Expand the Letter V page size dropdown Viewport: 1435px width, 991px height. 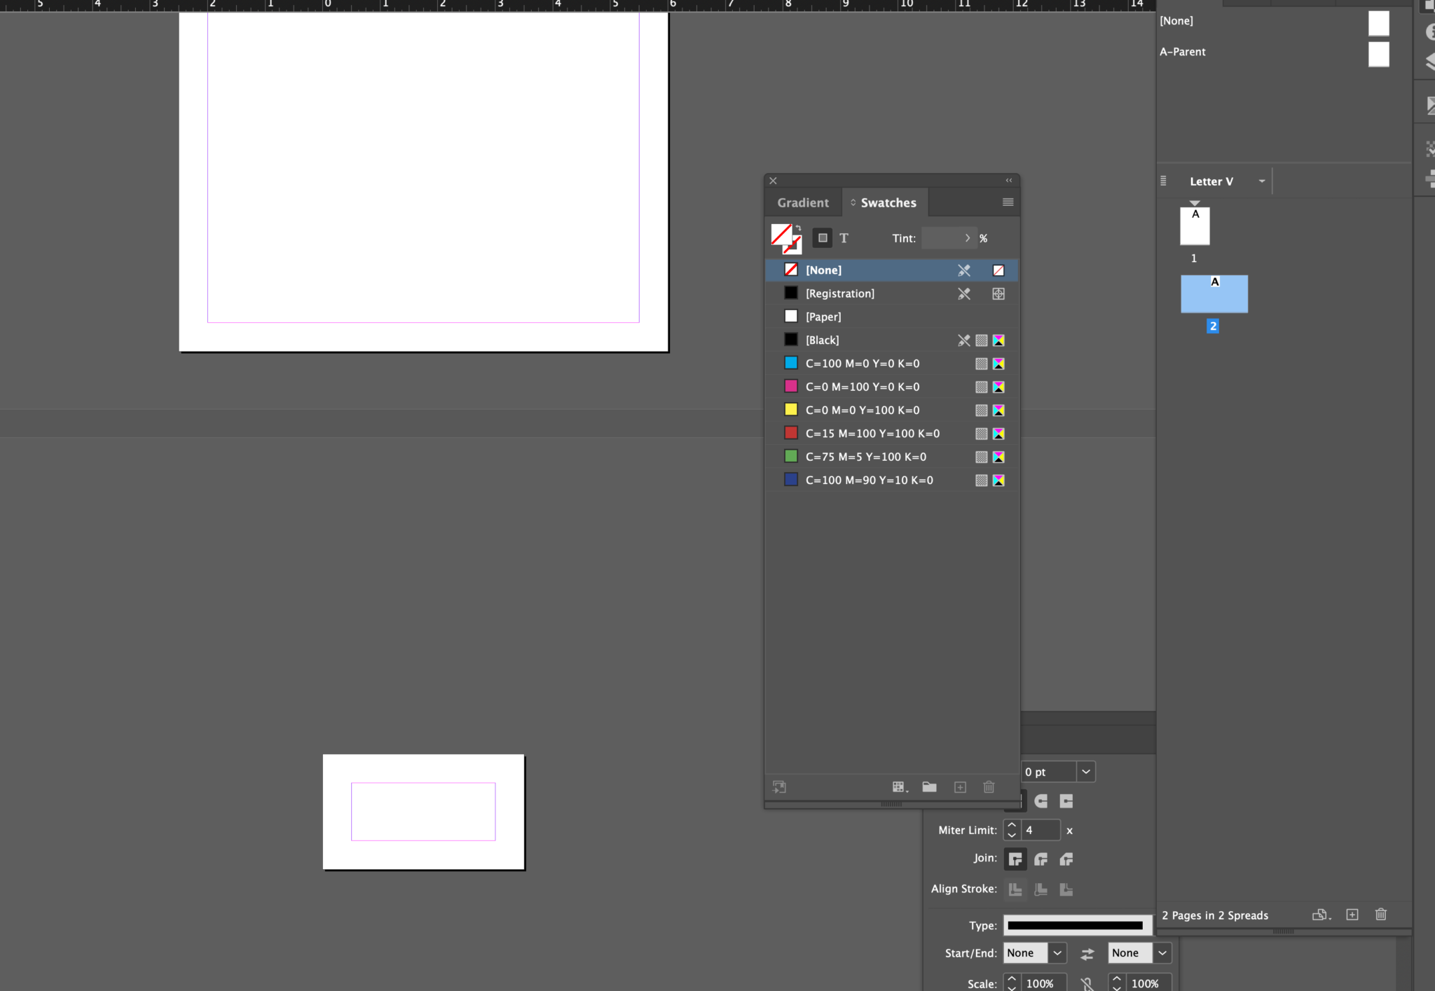1262,181
